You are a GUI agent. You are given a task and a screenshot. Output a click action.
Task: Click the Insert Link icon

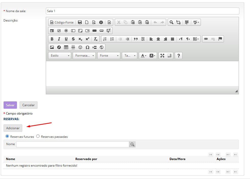click(206, 39)
